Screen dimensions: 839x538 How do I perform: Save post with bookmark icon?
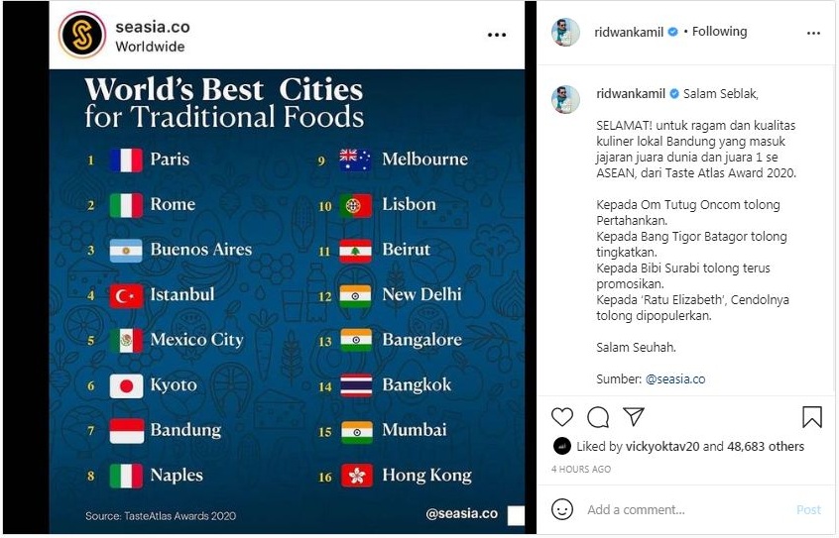(x=811, y=417)
